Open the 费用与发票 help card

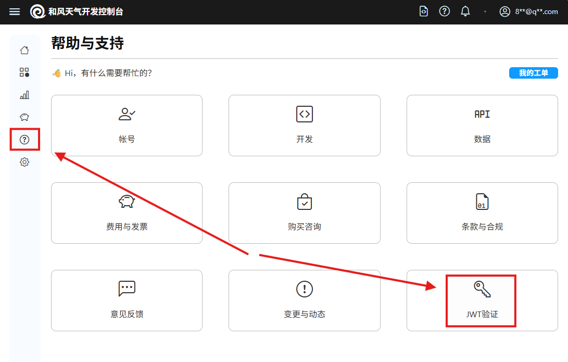(127, 213)
